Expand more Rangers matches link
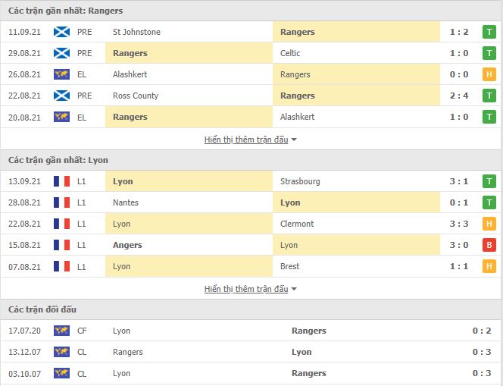 coord(250,140)
